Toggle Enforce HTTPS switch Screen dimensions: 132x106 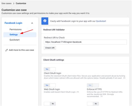click(93, 85)
